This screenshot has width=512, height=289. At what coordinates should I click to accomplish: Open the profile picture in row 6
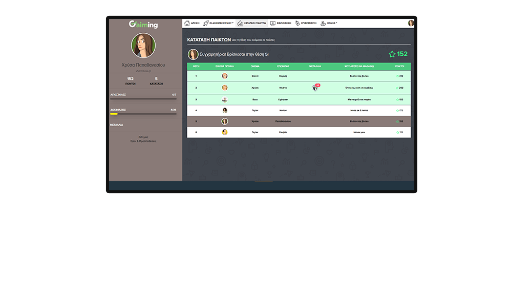[x=225, y=132]
